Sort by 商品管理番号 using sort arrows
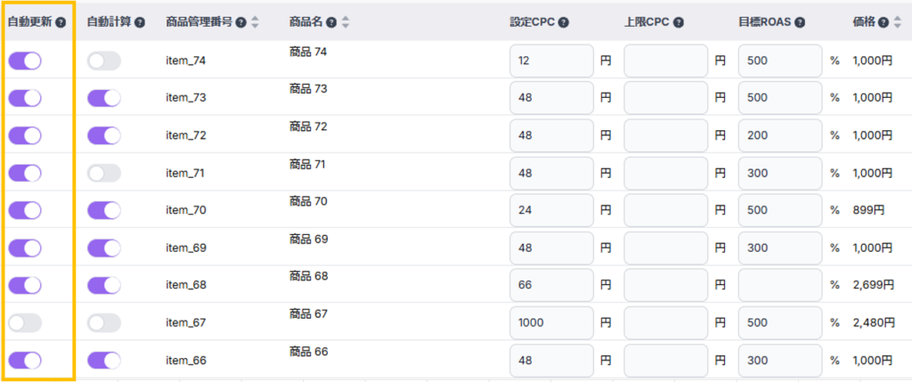The width and height of the screenshot is (912, 382). (x=255, y=22)
